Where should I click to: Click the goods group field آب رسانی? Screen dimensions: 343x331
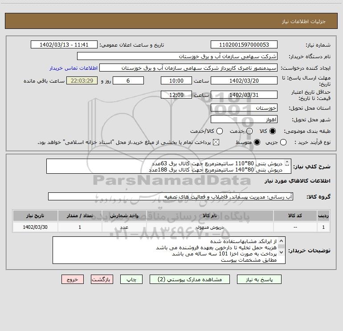click(x=171, y=196)
